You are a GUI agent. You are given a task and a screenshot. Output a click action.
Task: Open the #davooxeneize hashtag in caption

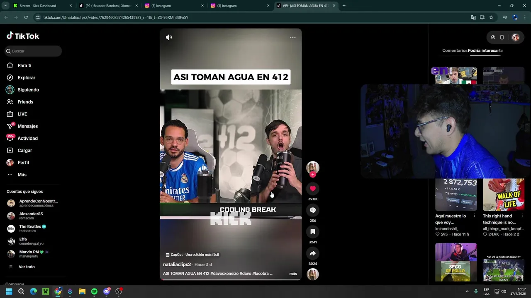point(224,274)
